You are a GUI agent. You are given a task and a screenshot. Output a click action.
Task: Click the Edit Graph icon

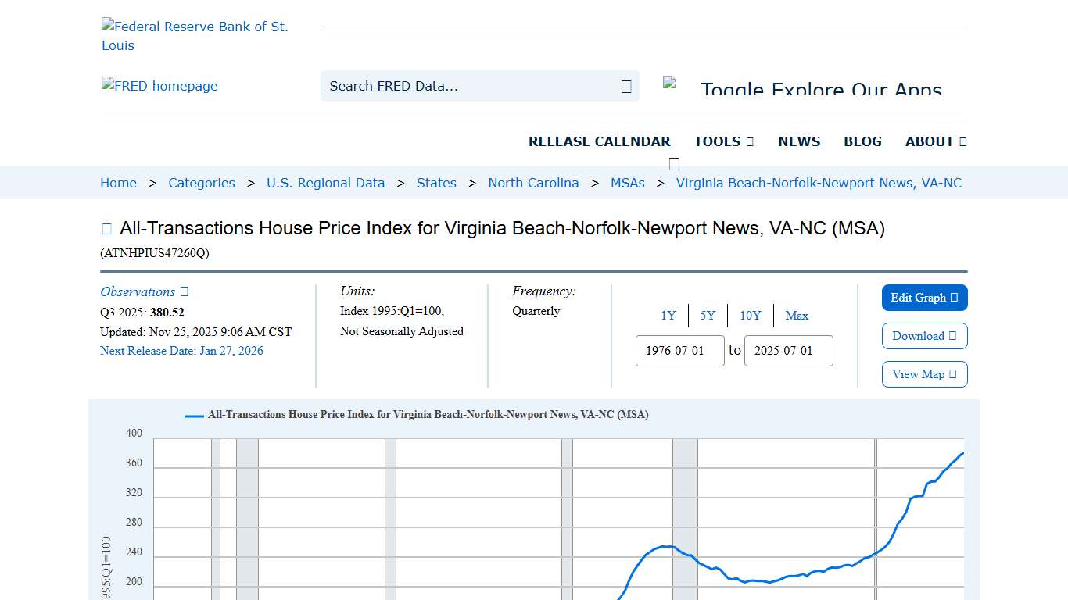coord(953,298)
